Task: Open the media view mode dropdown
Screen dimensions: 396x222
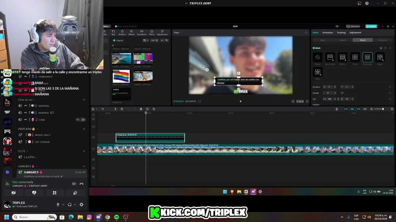Action: 146,40
